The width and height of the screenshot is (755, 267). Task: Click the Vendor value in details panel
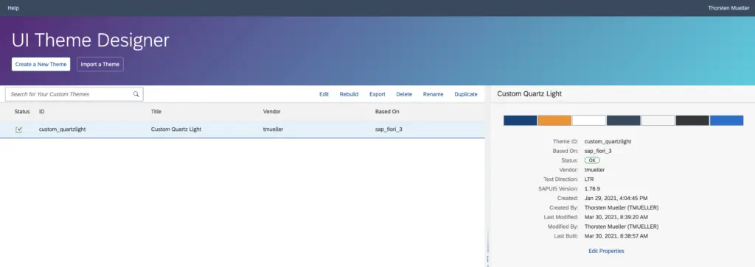click(x=595, y=169)
